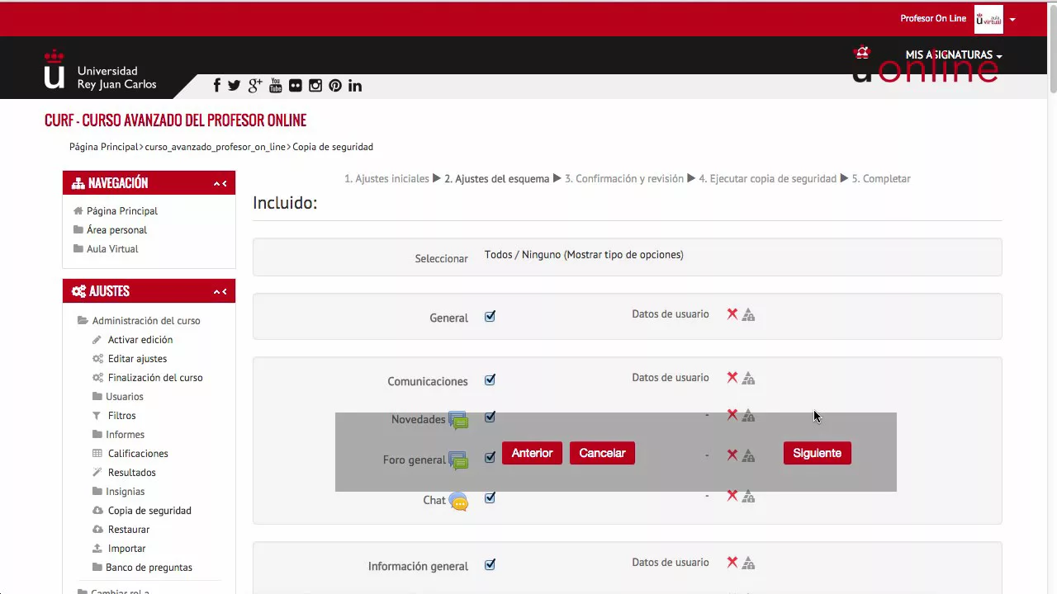This screenshot has width=1057, height=594.
Task: Click lock icon in Foro general row
Action: point(748,455)
